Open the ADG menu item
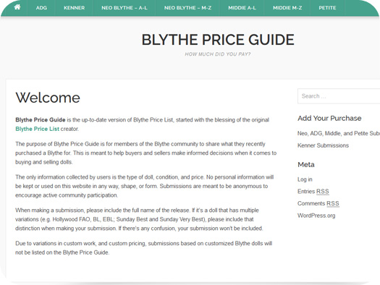The image size is (380, 285). pos(41,8)
